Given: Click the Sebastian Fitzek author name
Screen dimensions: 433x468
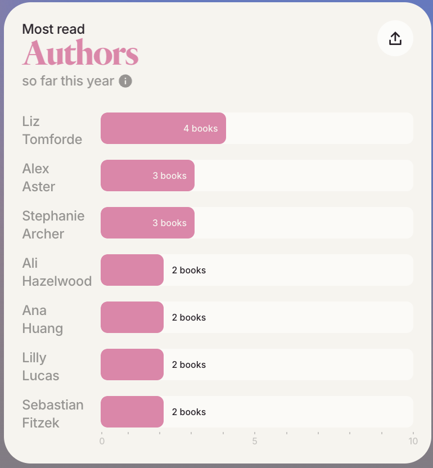Looking at the screenshot, I should [52, 413].
